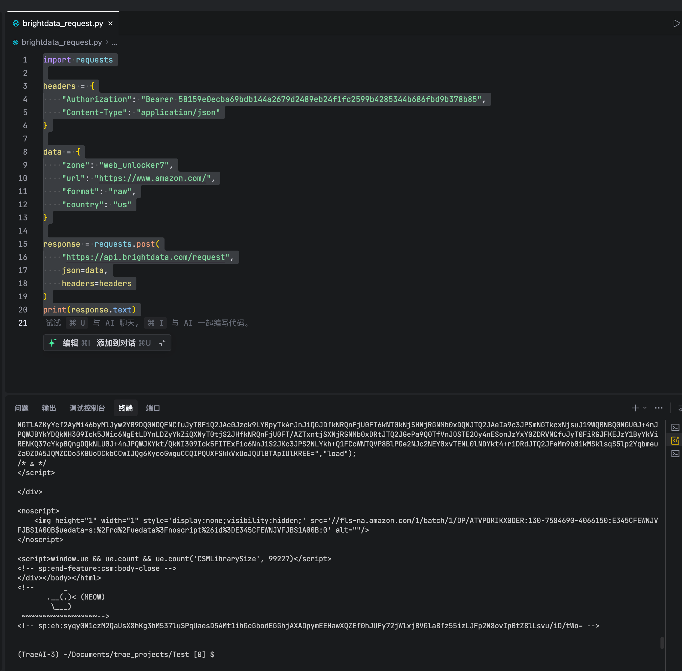Open the 端口 panel tab
This screenshot has width=682, height=671.
click(x=153, y=408)
